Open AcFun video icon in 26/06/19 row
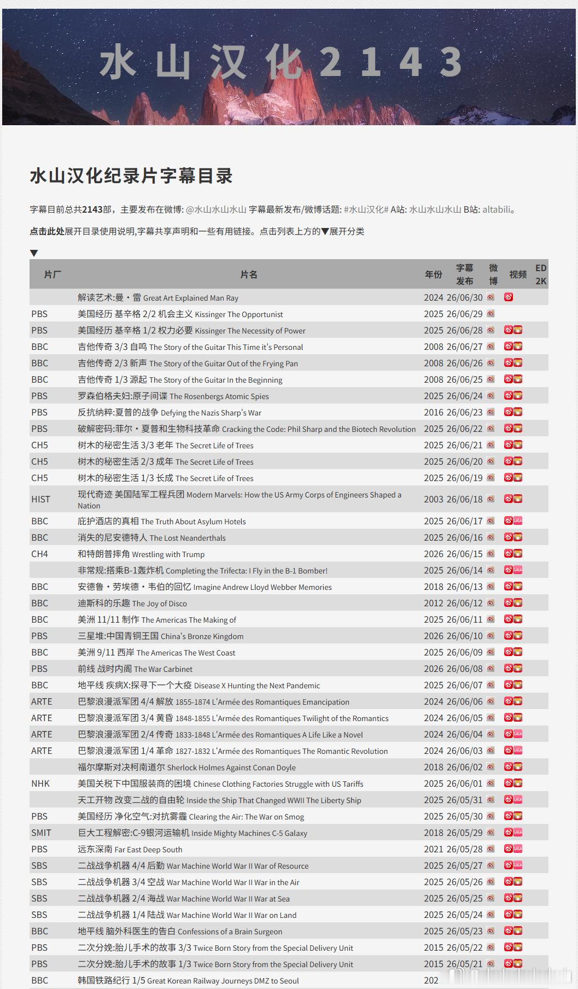578x989 pixels. click(x=518, y=477)
